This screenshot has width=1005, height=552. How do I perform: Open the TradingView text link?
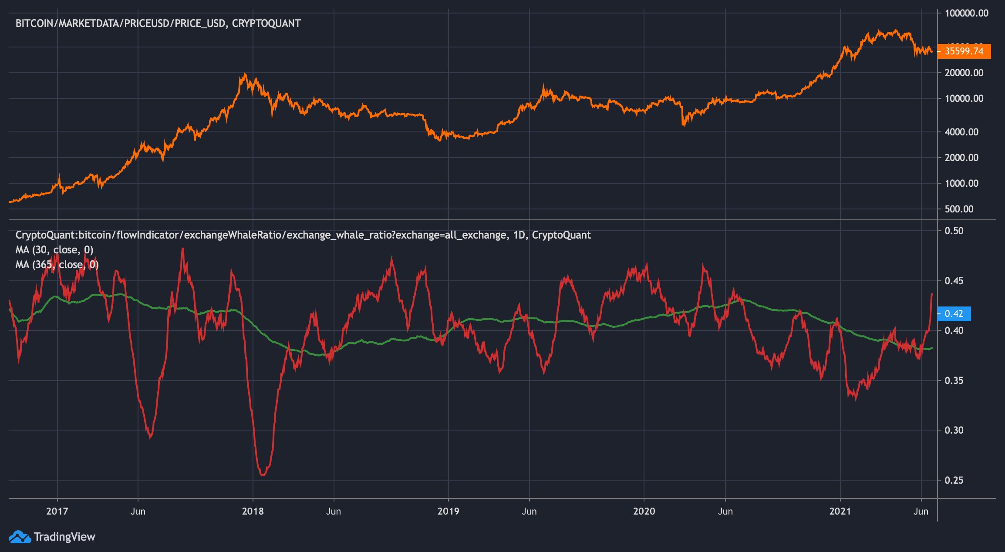coord(64,537)
